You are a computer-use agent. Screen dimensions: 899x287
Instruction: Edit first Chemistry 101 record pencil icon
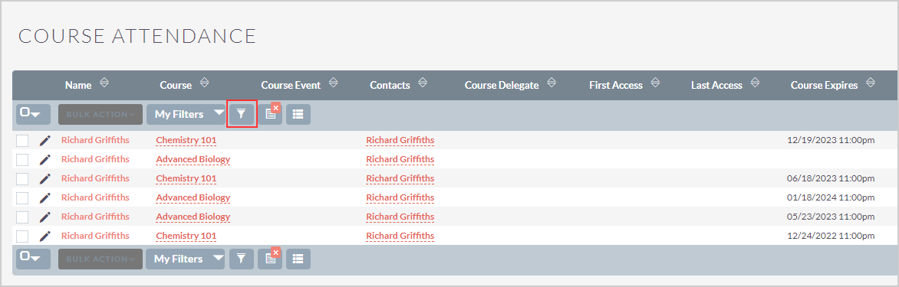coord(44,141)
